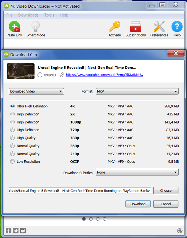Go to first carousel page dot
Viewport: 187px width, 238px height.
pos(84,219)
